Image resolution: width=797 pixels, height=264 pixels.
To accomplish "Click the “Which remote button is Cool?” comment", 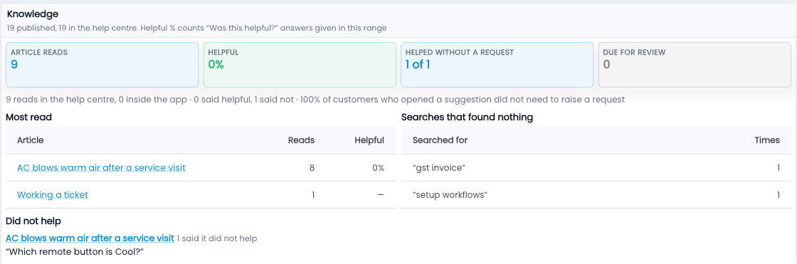I will pos(75,251).
